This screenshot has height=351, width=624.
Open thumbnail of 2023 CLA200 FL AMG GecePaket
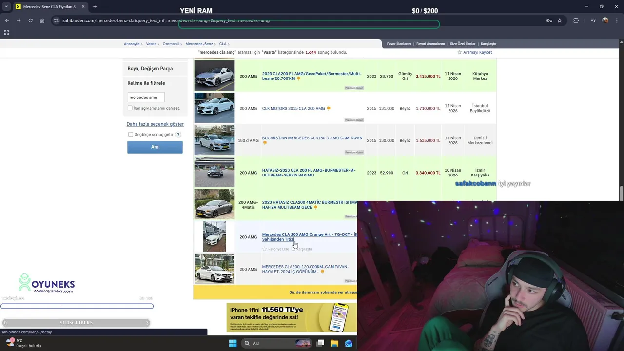tap(214, 76)
